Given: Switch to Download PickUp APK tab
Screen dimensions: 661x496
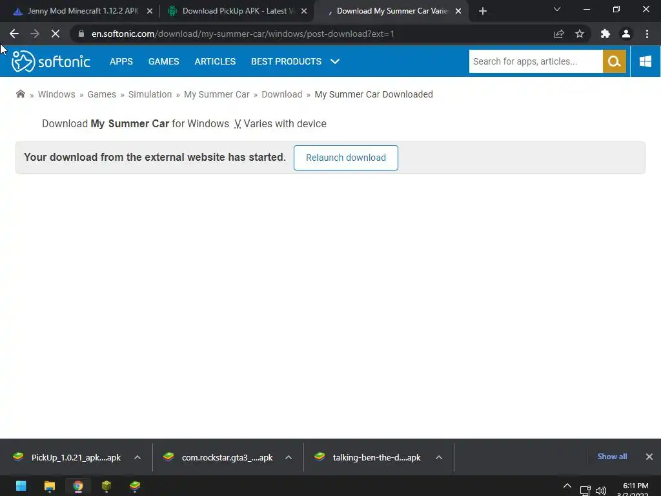Looking at the screenshot, I should (x=236, y=11).
